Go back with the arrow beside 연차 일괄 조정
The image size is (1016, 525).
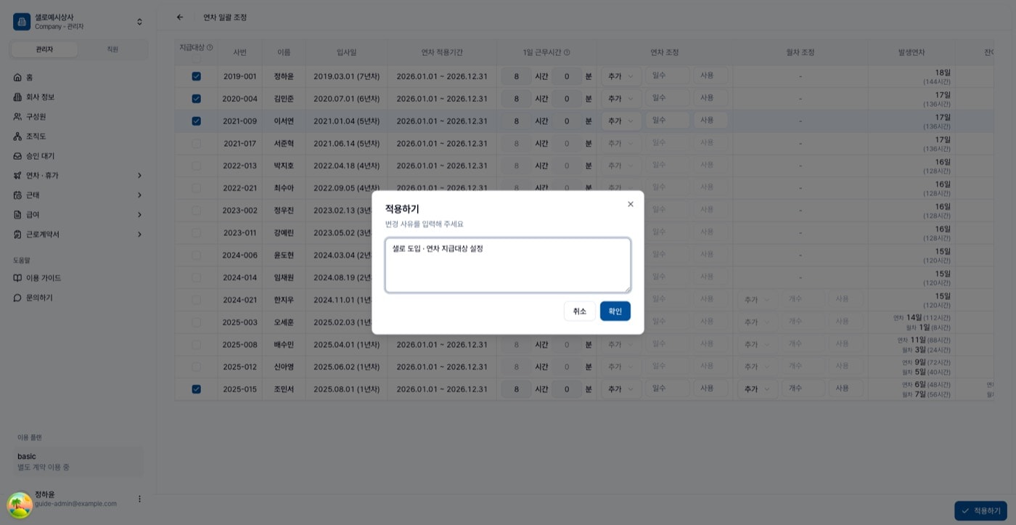pos(180,17)
